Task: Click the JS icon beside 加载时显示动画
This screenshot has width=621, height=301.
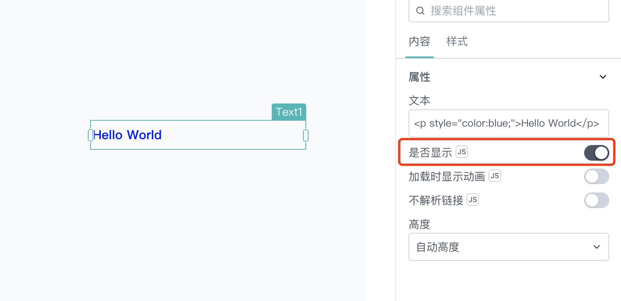Action: point(495,176)
